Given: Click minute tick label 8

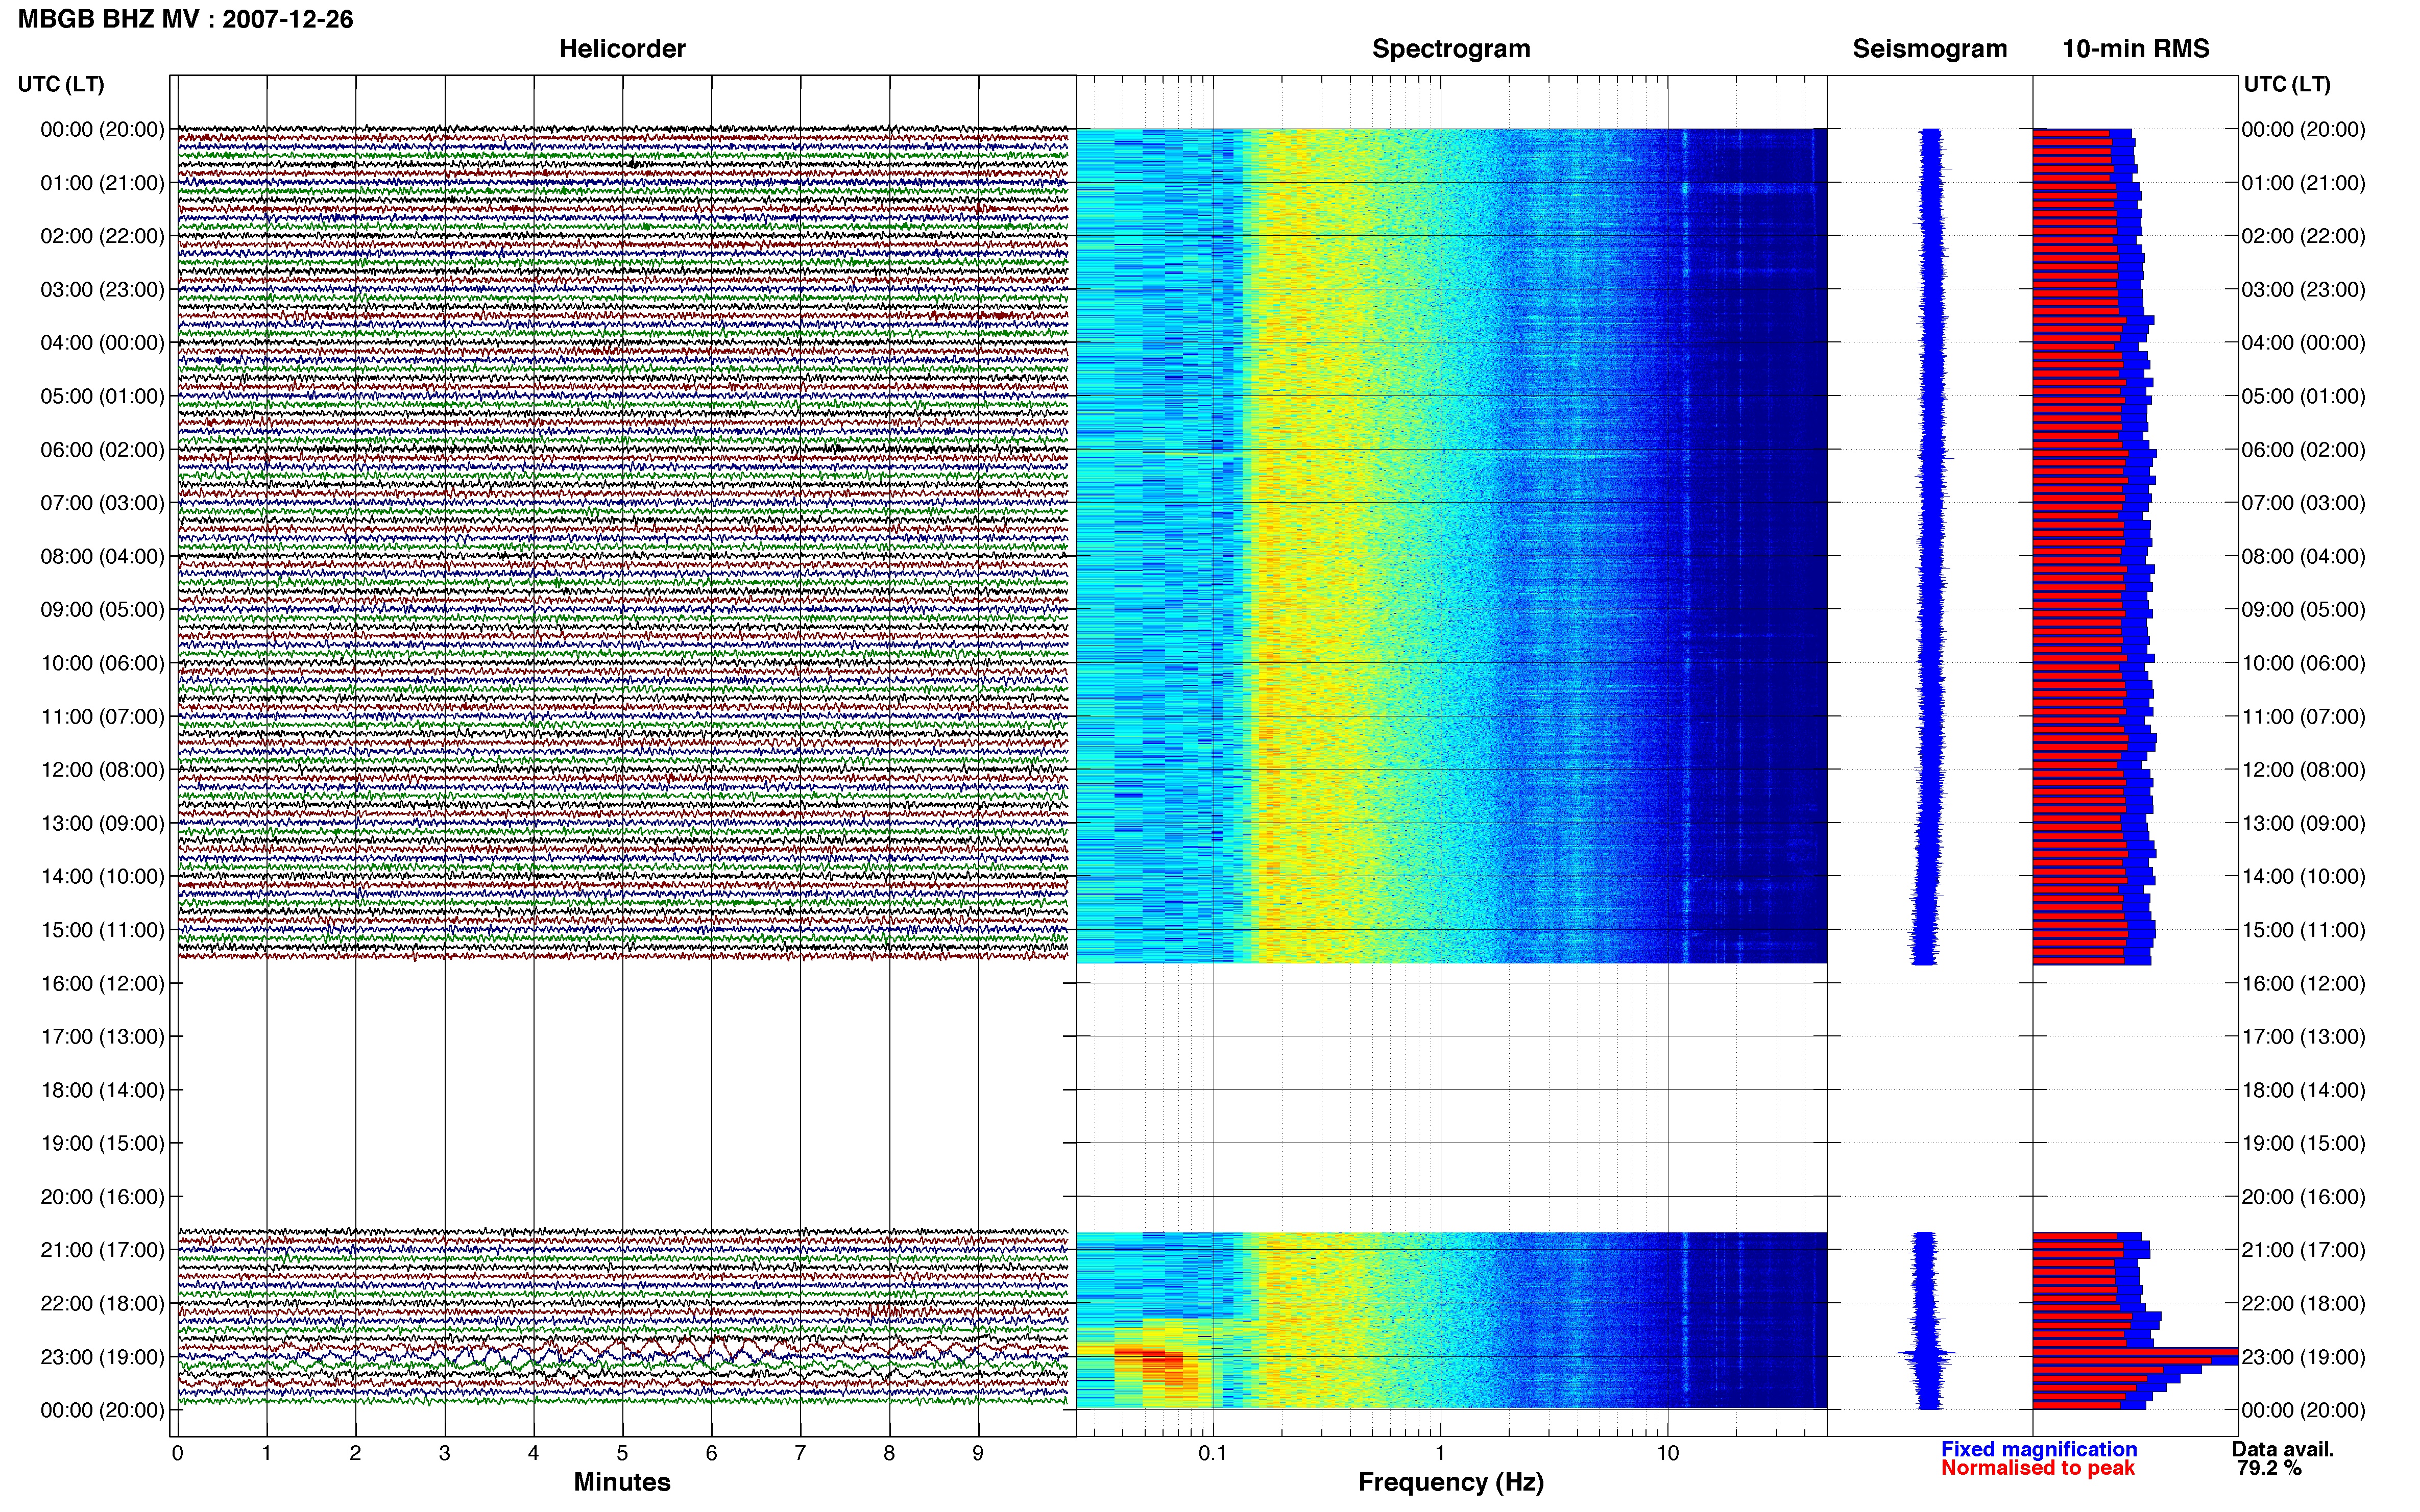Looking at the screenshot, I should pos(889,1454).
